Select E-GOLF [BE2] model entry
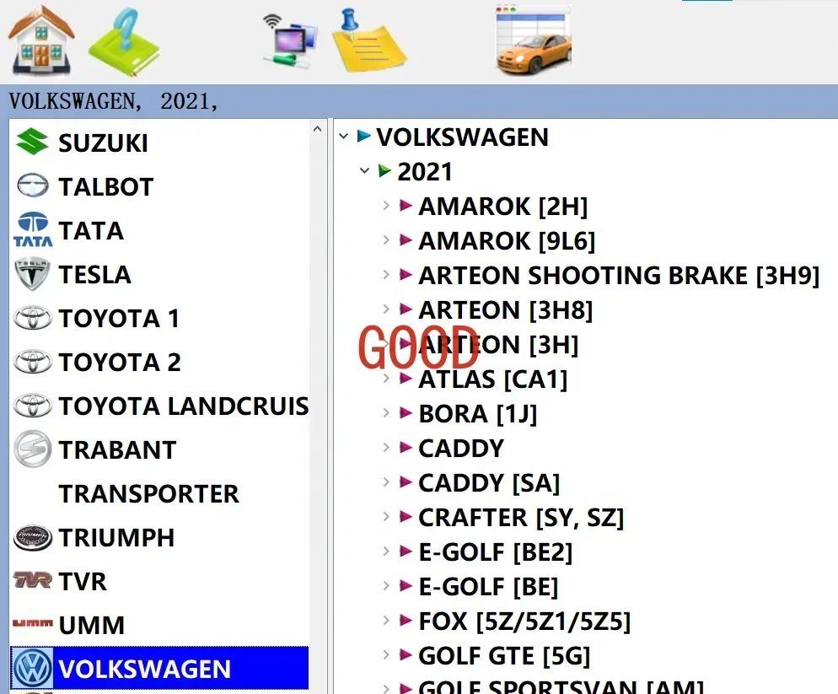The width and height of the screenshot is (838, 694). point(495,551)
